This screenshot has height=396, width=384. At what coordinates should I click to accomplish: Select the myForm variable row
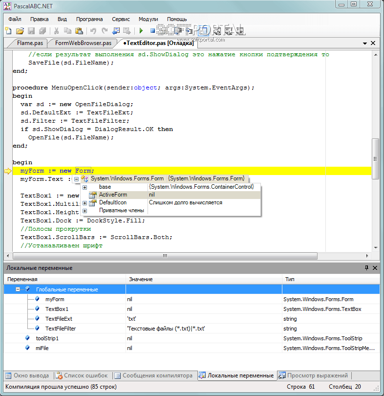(x=55, y=299)
